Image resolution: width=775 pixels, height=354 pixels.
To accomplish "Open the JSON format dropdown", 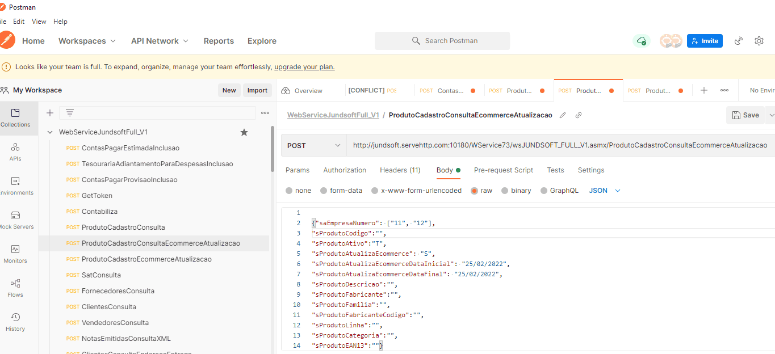I will click(605, 191).
